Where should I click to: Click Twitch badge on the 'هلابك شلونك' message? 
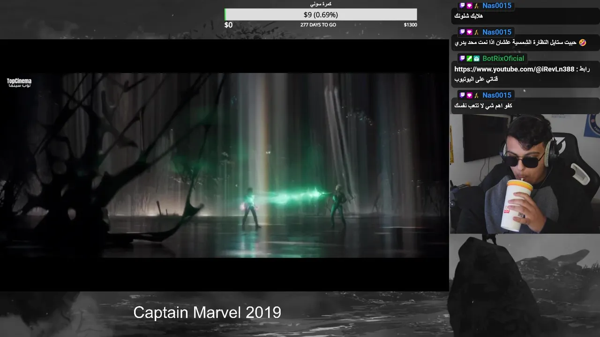tap(462, 6)
